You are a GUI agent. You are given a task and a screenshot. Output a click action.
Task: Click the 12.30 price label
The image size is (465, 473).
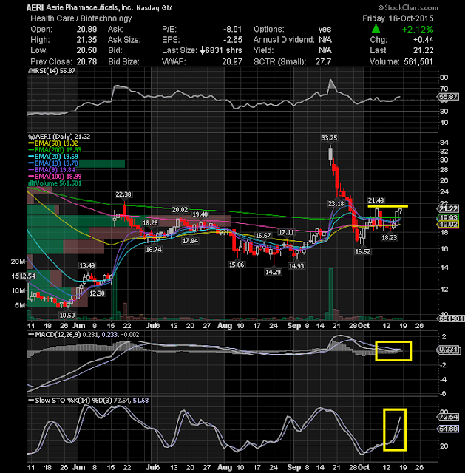[x=97, y=293]
